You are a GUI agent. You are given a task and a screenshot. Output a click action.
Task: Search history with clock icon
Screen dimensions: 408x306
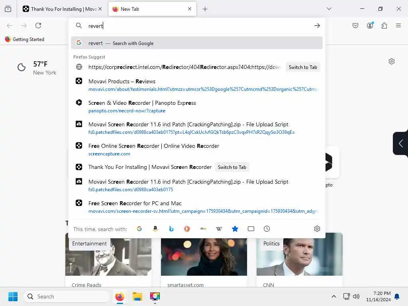point(267,229)
